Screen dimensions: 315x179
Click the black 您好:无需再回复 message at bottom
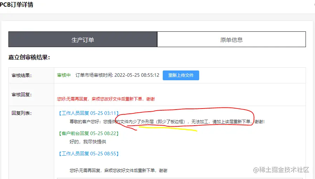click(119, 170)
